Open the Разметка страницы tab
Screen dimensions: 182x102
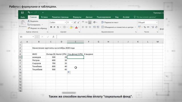click(x=60, y=17)
